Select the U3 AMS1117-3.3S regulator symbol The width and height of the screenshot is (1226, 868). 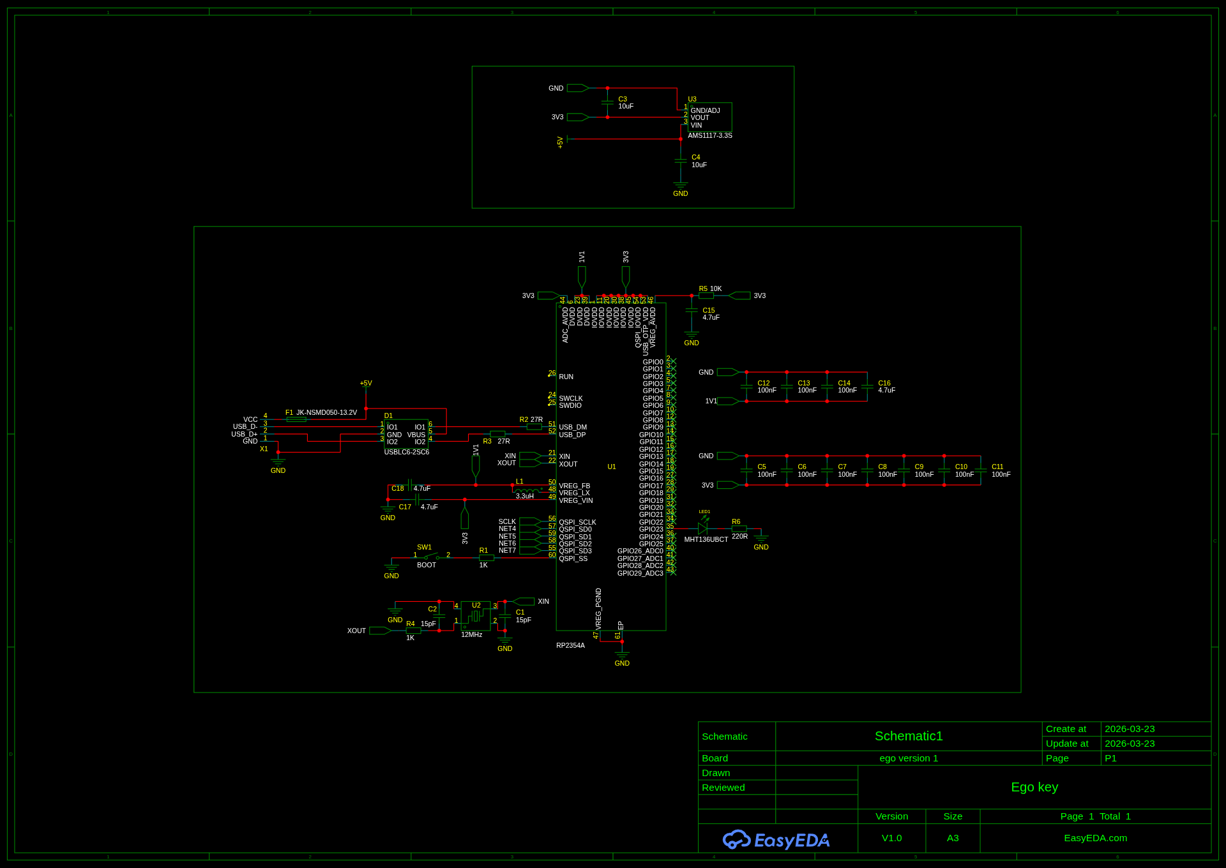pyautogui.click(x=709, y=117)
